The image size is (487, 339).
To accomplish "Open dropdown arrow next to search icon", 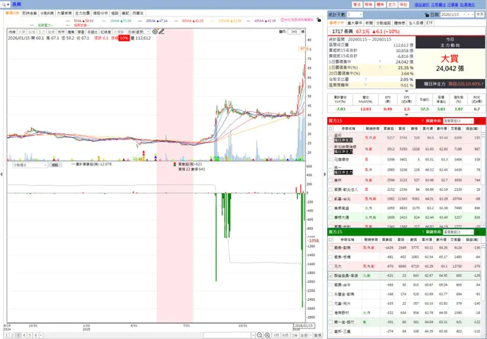I will (x=8, y=5).
